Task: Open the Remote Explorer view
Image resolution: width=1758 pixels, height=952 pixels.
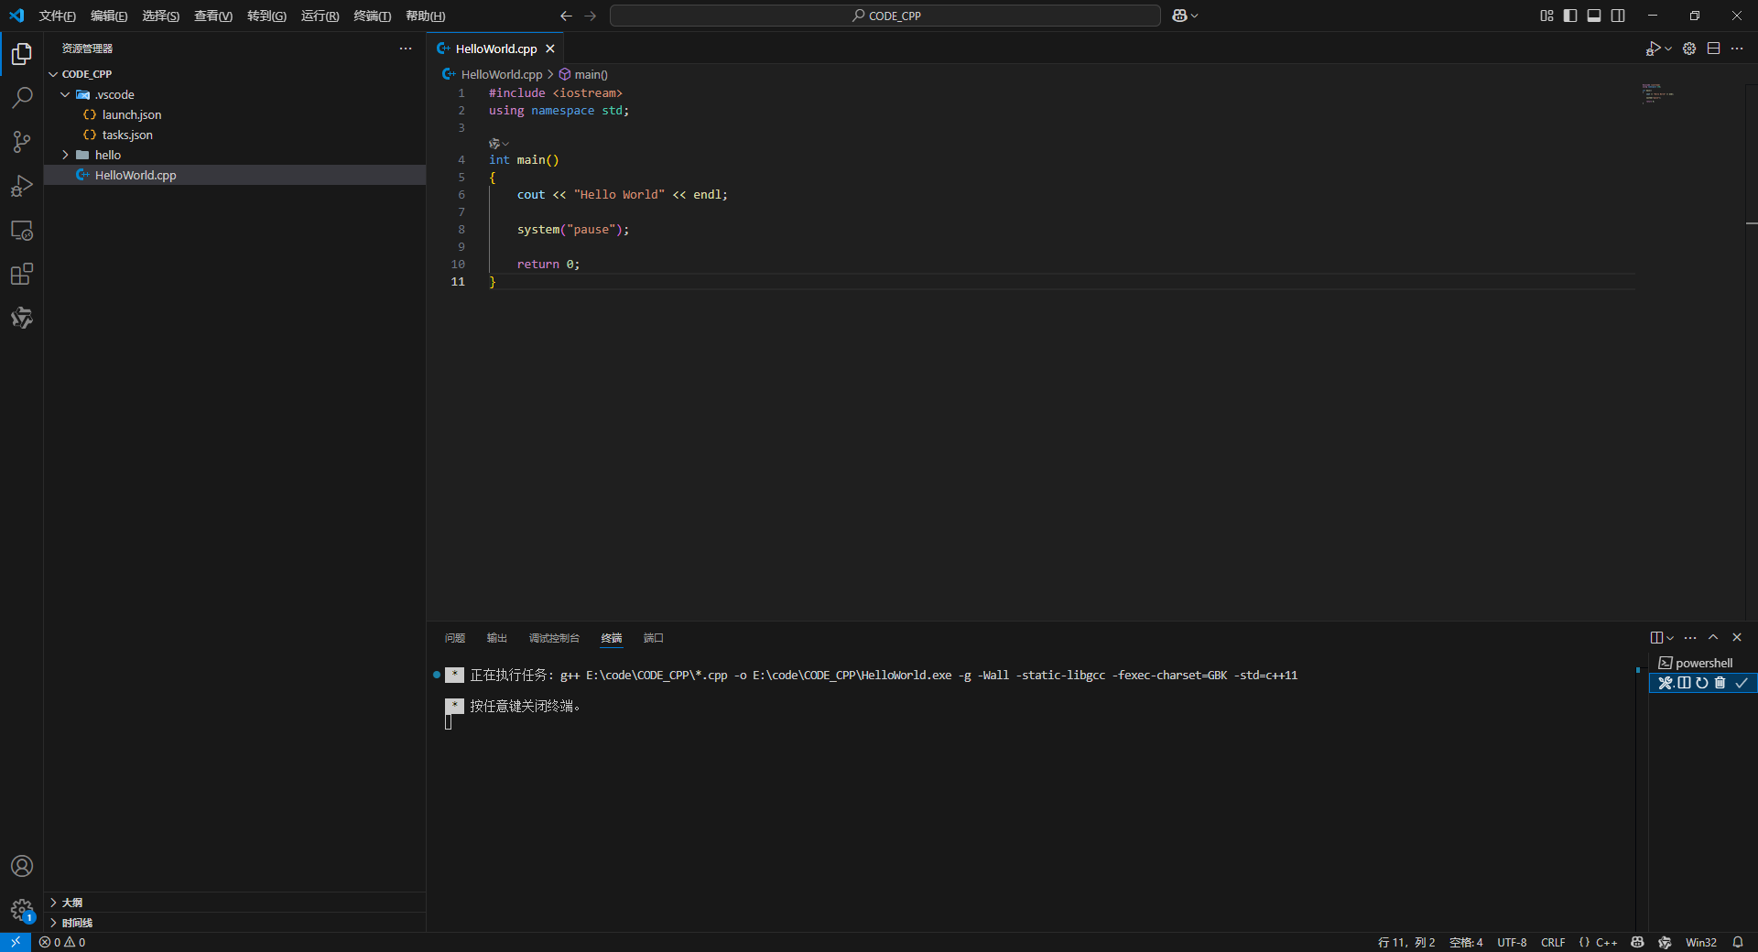Action: coord(22,230)
